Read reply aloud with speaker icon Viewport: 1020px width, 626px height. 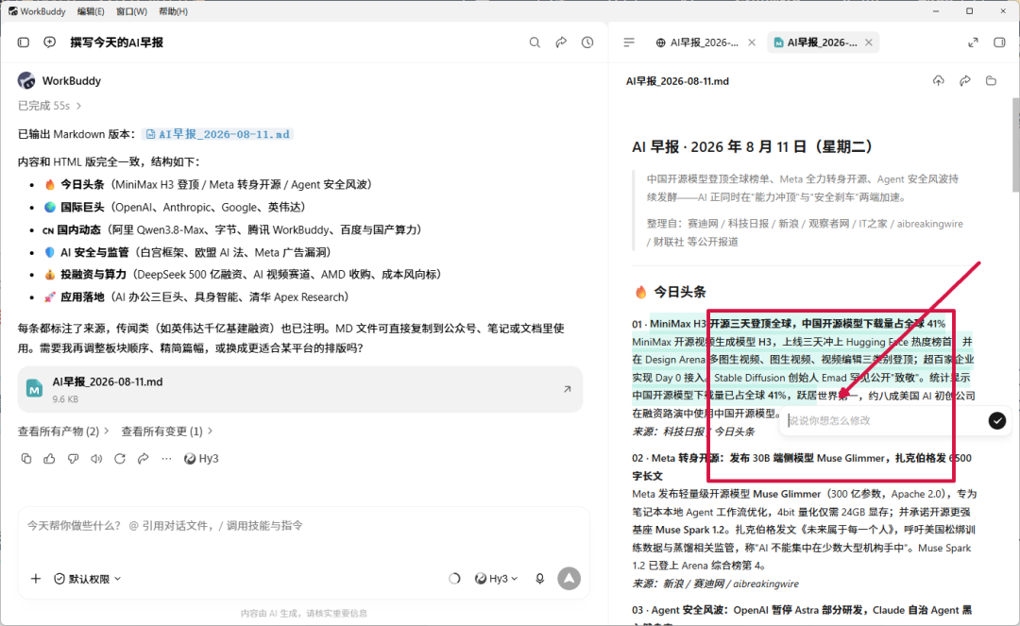point(96,458)
